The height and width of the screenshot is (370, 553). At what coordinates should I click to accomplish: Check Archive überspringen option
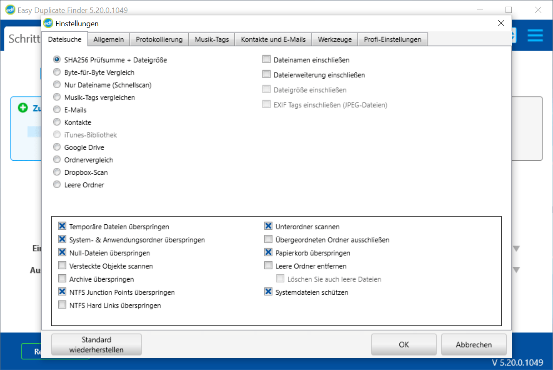click(62, 278)
